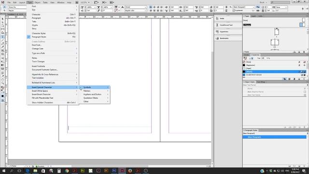Choose Markers in the submenu
Screen dimensions: 309x174
pos(95,91)
